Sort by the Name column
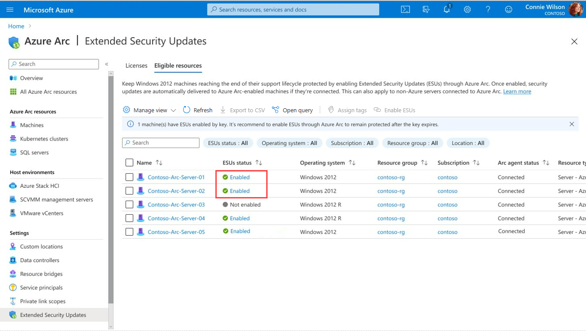Image resolution: width=586 pixels, height=331 pixels. pos(159,163)
